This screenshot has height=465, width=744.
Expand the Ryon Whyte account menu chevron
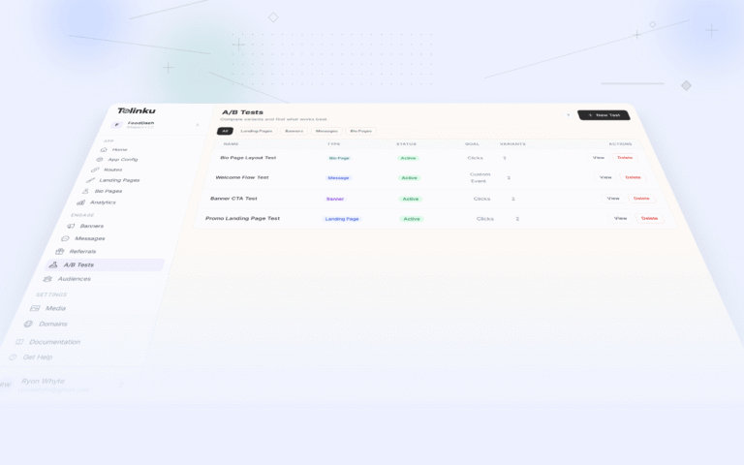pyautogui.click(x=120, y=385)
